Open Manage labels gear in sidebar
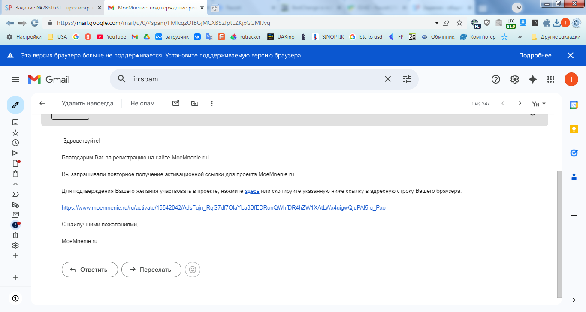This screenshot has width=586, height=312. [15, 246]
